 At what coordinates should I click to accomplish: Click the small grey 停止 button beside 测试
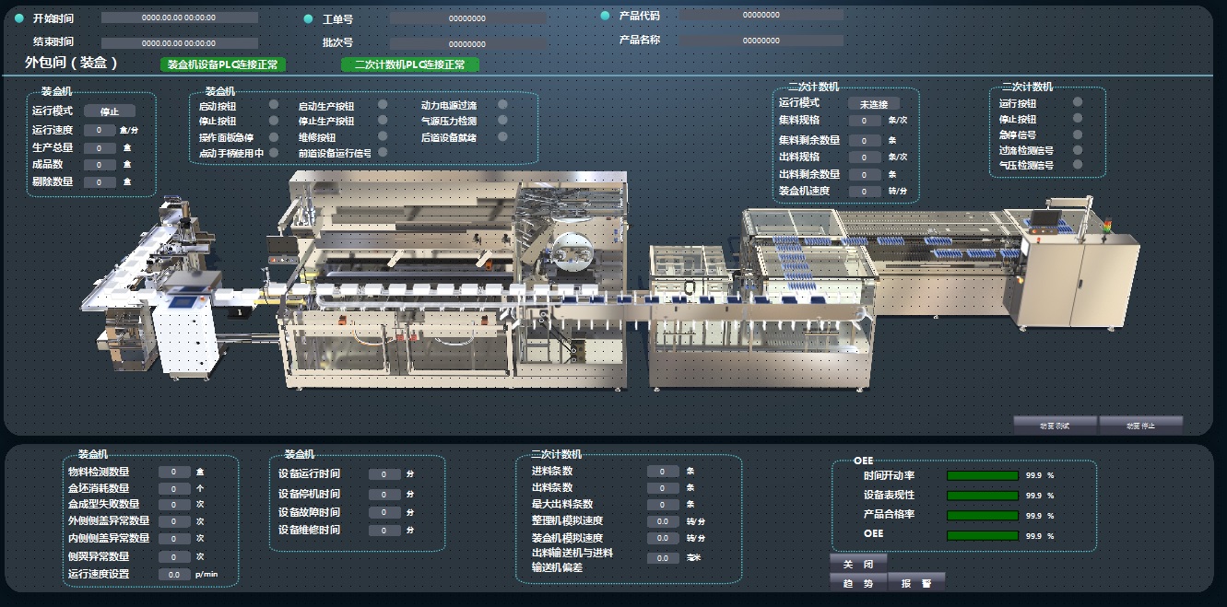(x=1140, y=426)
